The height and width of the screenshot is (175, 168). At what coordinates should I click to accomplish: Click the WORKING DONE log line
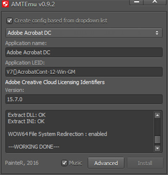(x=34, y=147)
